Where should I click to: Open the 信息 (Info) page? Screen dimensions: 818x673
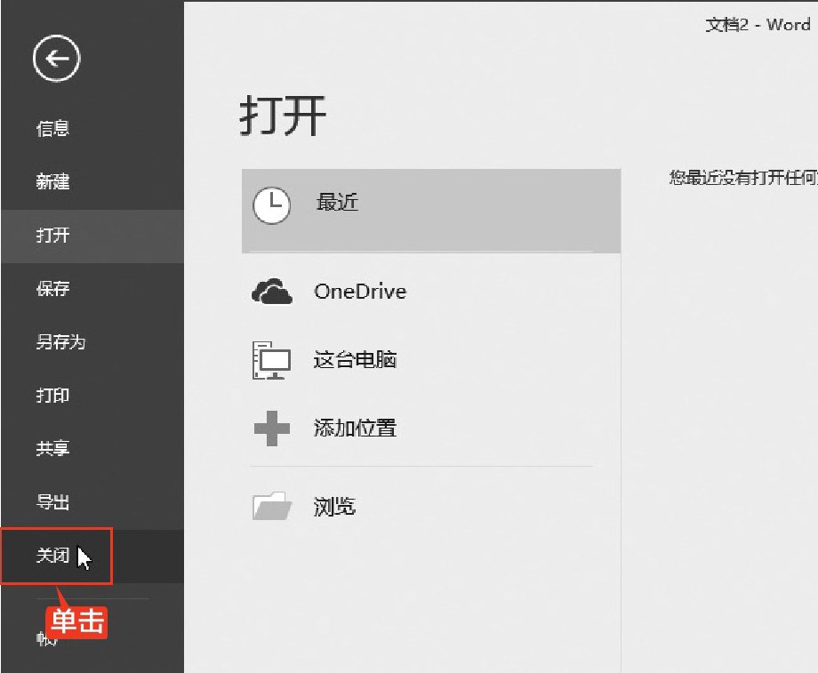[52, 129]
